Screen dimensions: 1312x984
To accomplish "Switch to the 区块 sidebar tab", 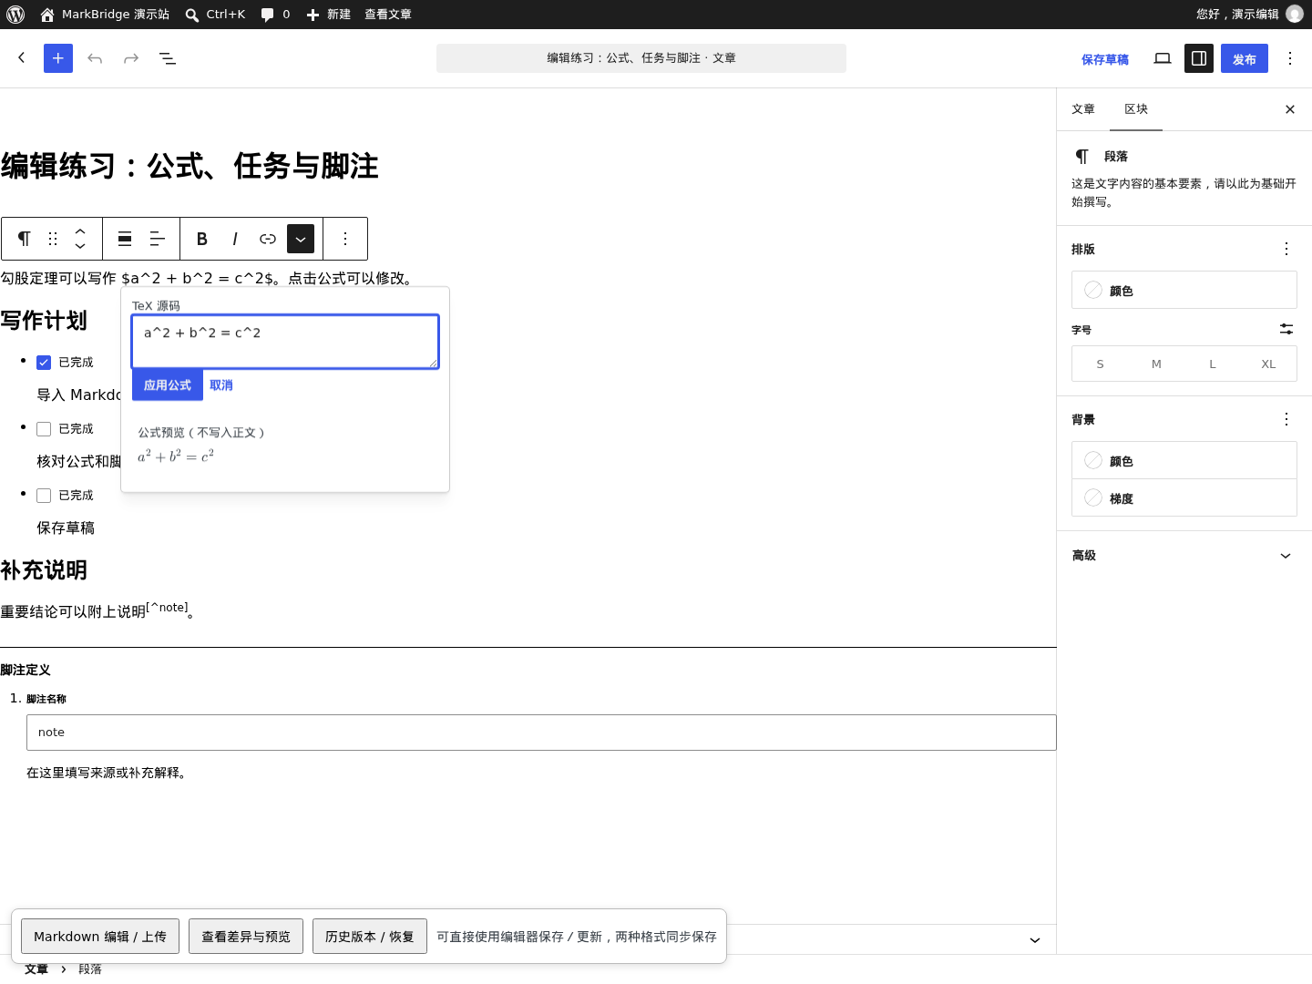I will (x=1136, y=109).
